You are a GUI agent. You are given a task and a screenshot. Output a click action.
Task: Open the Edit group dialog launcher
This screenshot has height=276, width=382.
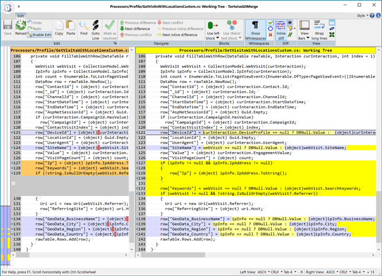point(115,43)
